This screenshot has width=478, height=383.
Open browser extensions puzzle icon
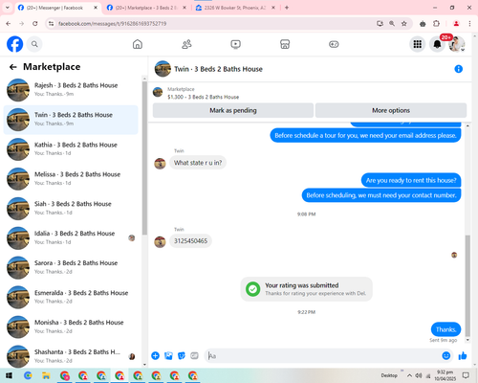point(436,24)
